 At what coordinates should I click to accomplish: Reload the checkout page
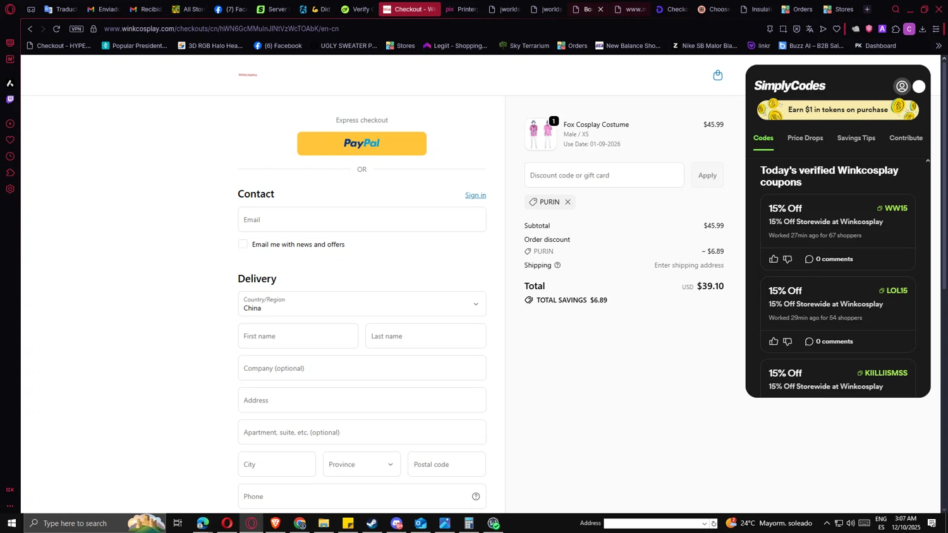(x=56, y=29)
